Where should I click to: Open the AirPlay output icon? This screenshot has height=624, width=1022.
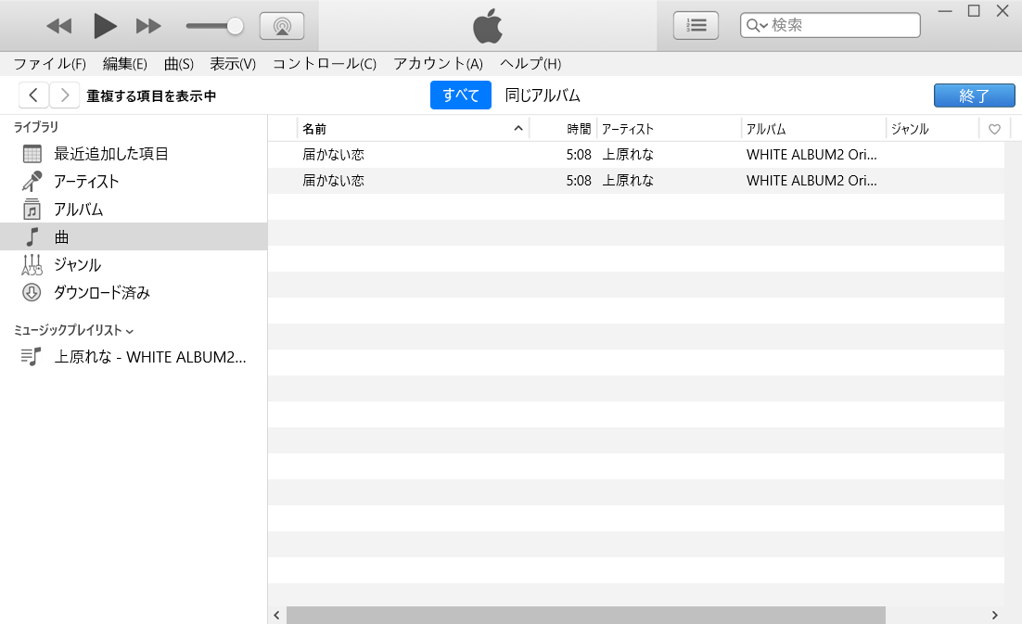[282, 26]
